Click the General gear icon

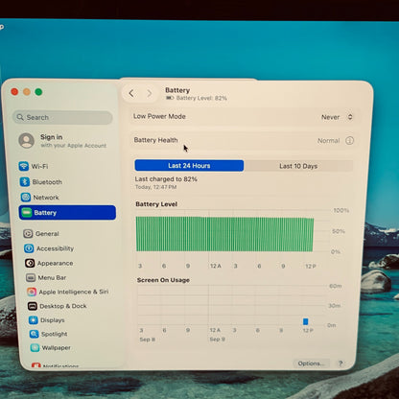(x=28, y=234)
